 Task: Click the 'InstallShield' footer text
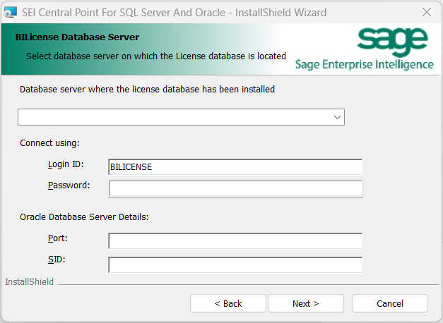point(30,282)
